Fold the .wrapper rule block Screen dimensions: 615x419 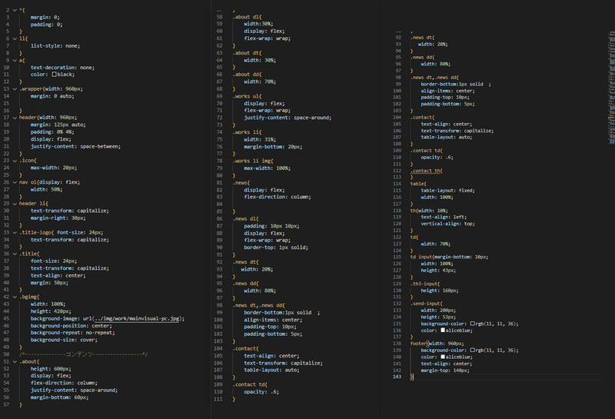(15, 89)
